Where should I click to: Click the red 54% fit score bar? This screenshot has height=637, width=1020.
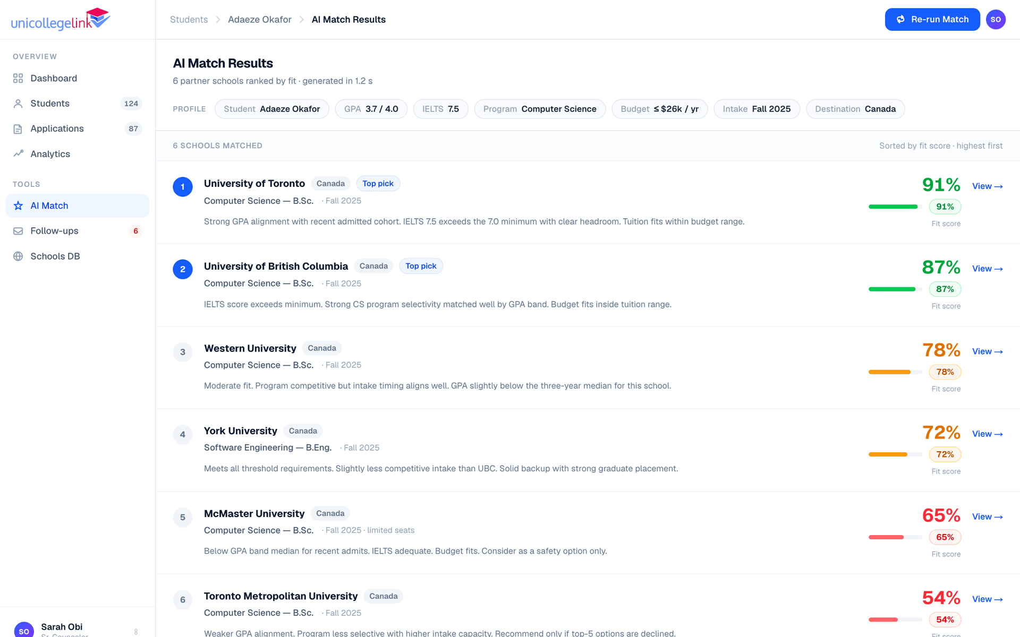coord(896,619)
